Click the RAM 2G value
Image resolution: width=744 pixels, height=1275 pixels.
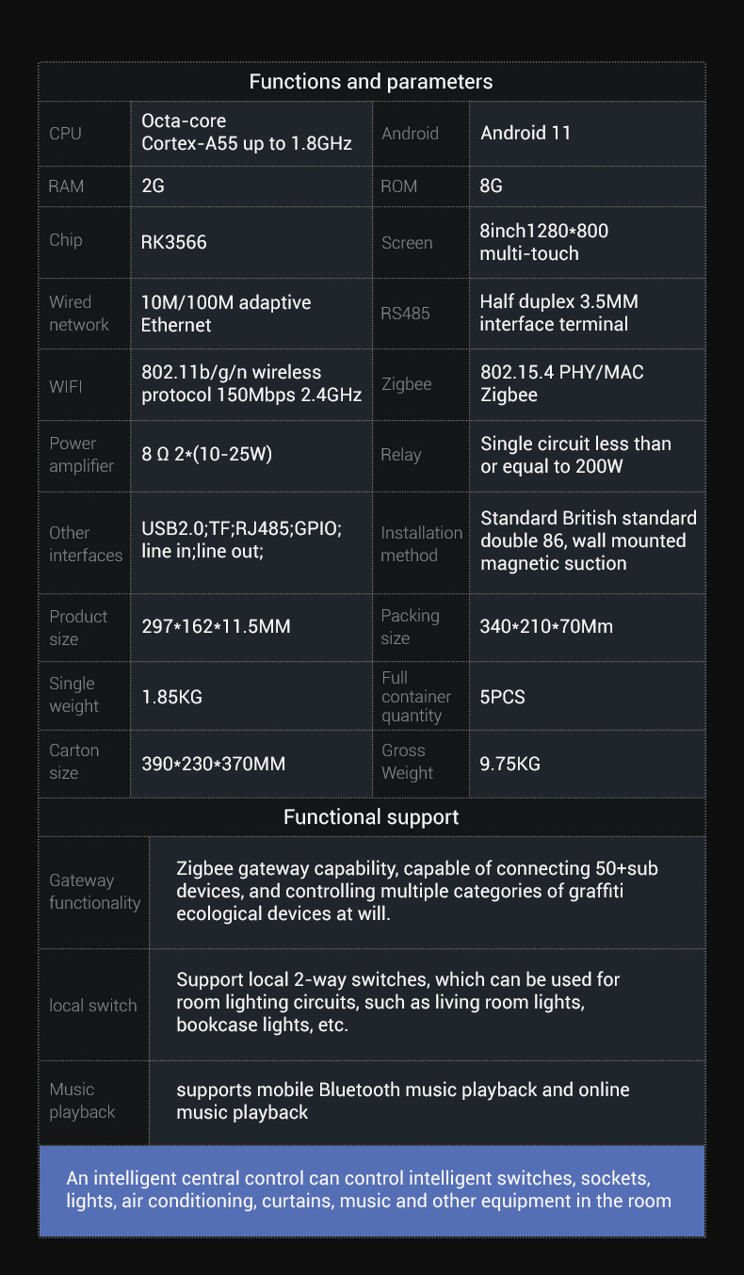(x=153, y=186)
